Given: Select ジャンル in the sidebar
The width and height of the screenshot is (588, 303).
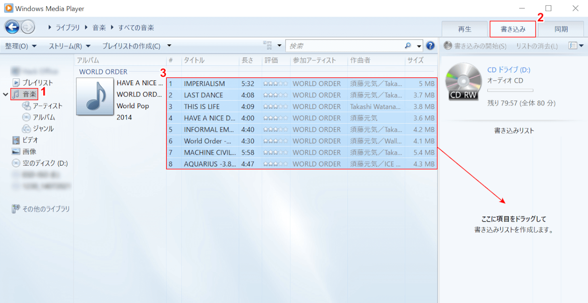Looking at the screenshot, I should coord(43,129).
